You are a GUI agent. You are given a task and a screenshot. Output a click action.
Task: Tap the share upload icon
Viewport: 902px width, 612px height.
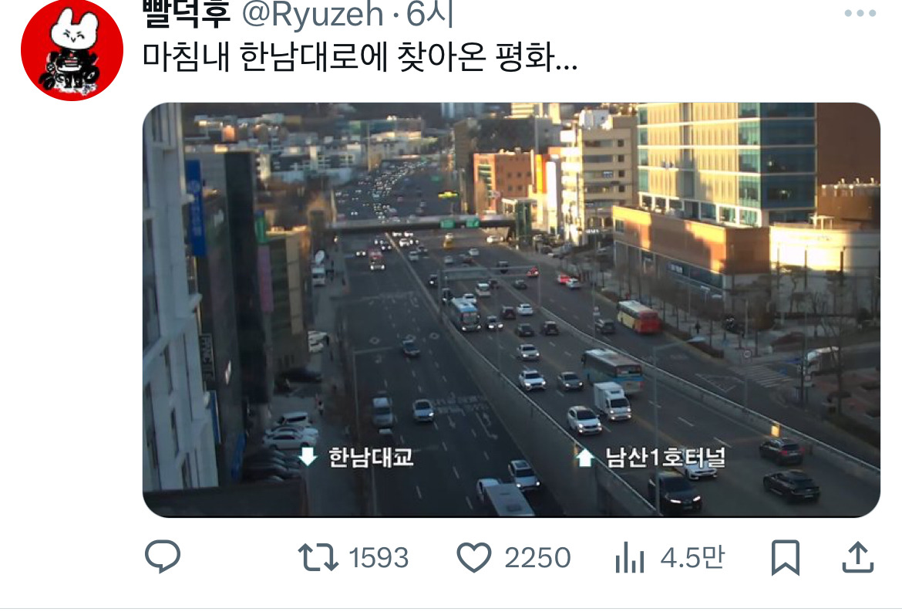pos(858,557)
